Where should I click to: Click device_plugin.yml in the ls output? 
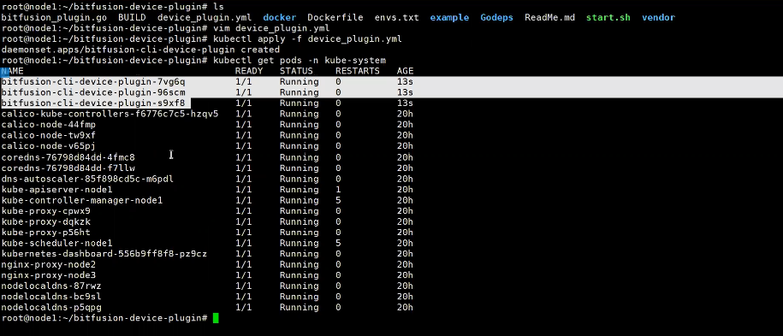(x=205, y=17)
